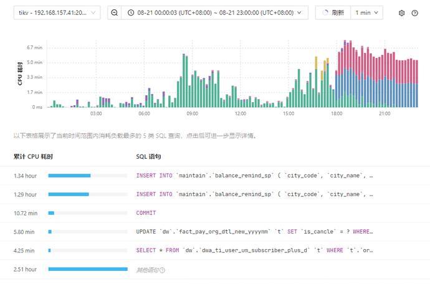
Task: Select the COMMIT statement row
Action: [x=146, y=213]
